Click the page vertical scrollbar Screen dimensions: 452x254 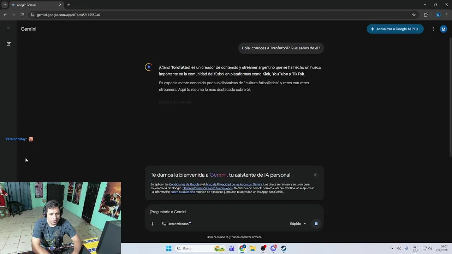[450, 97]
